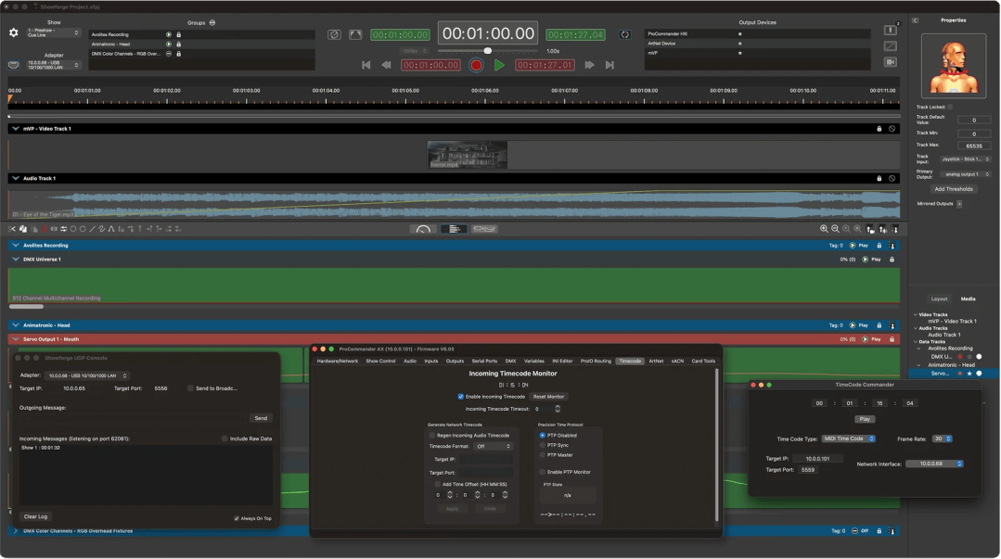Open the Timecode Format dropdown
Image resolution: width=1001 pixels, height=559 pixels.
coord(494,447)
